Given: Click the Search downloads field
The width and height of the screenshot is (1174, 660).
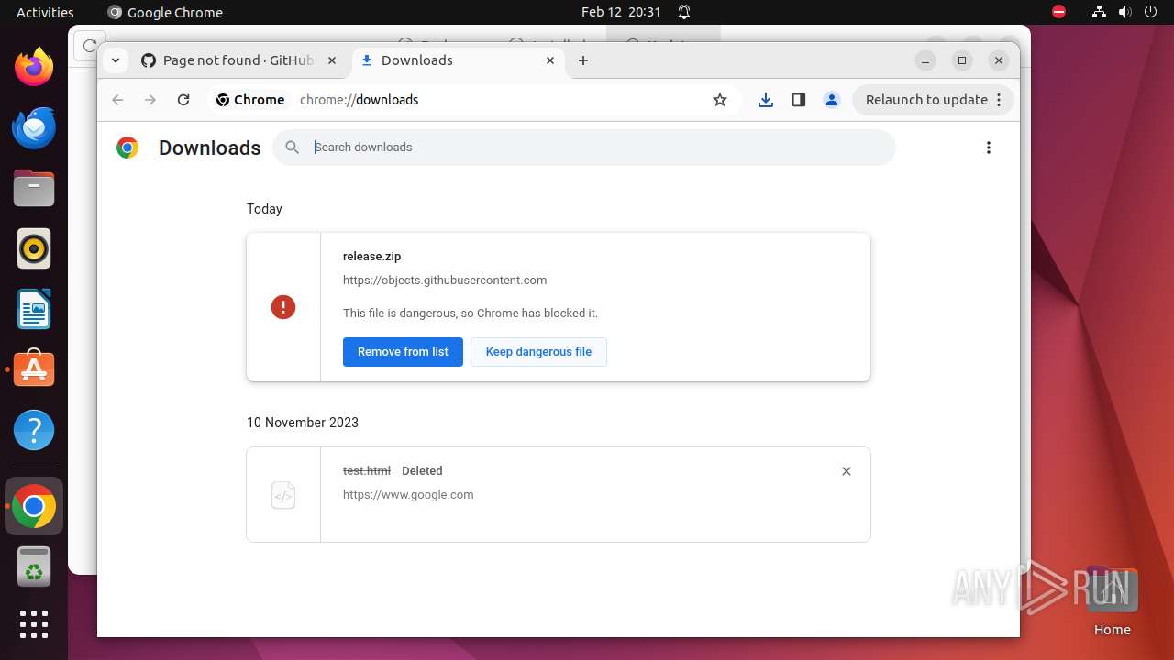Looking at the screenshot, I should coord(584,148).
